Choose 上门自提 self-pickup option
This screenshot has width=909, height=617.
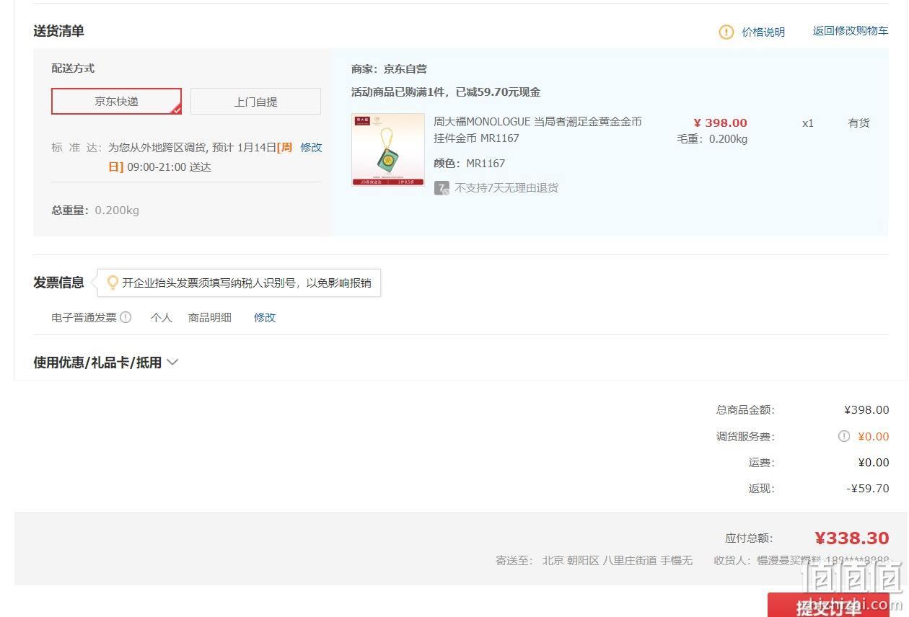pos(255,102)
